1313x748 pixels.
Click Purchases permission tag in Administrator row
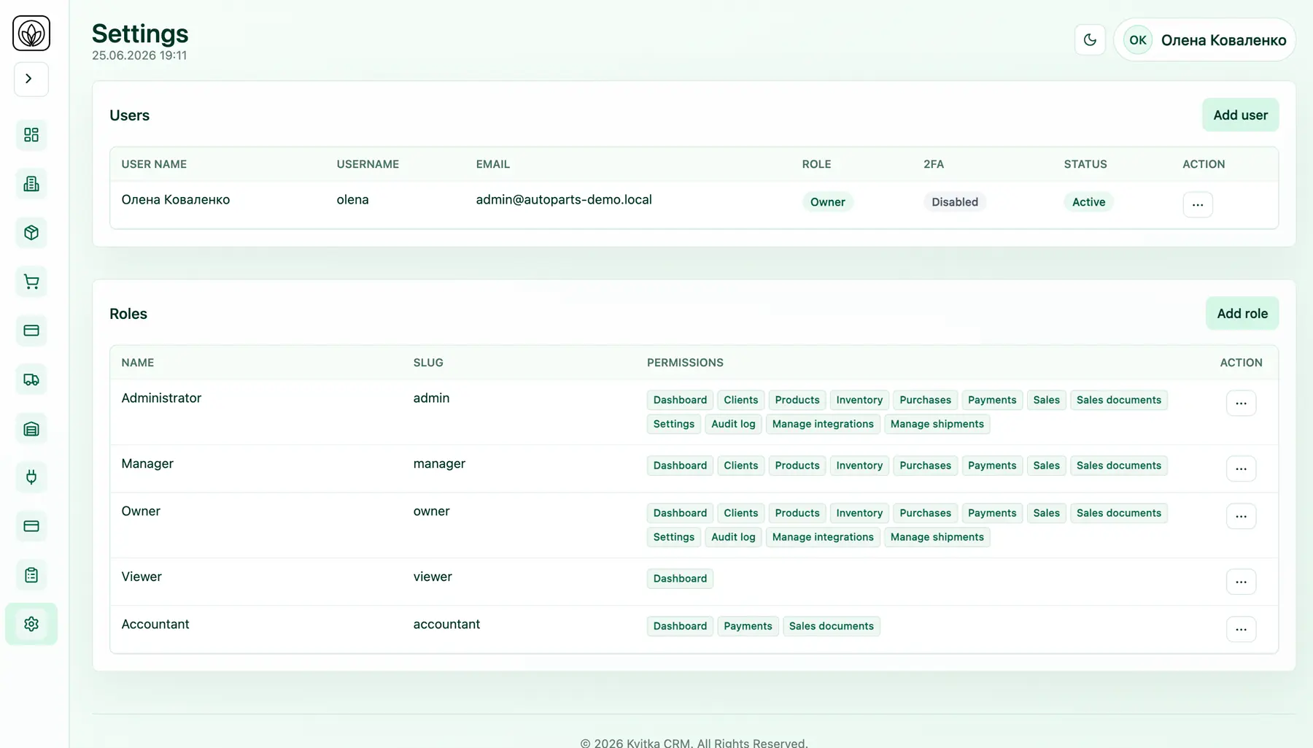click(x=925, y=400)
